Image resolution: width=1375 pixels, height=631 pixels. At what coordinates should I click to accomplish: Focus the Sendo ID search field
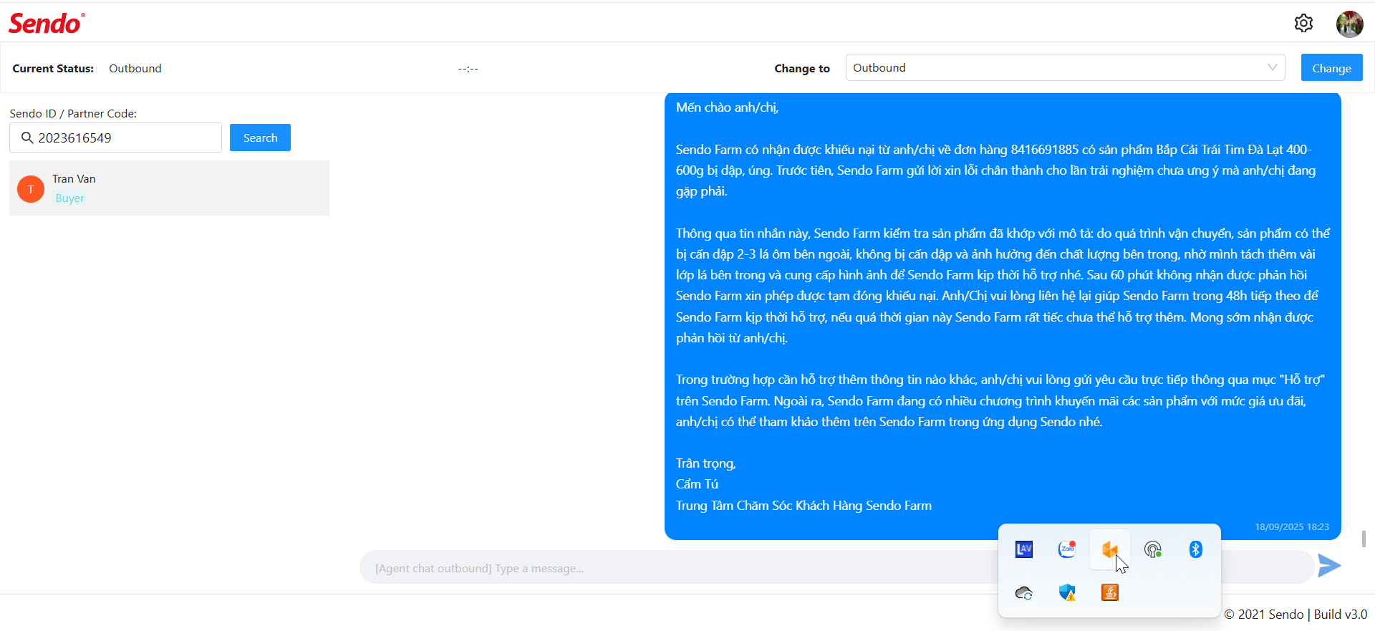click(115, 138)
